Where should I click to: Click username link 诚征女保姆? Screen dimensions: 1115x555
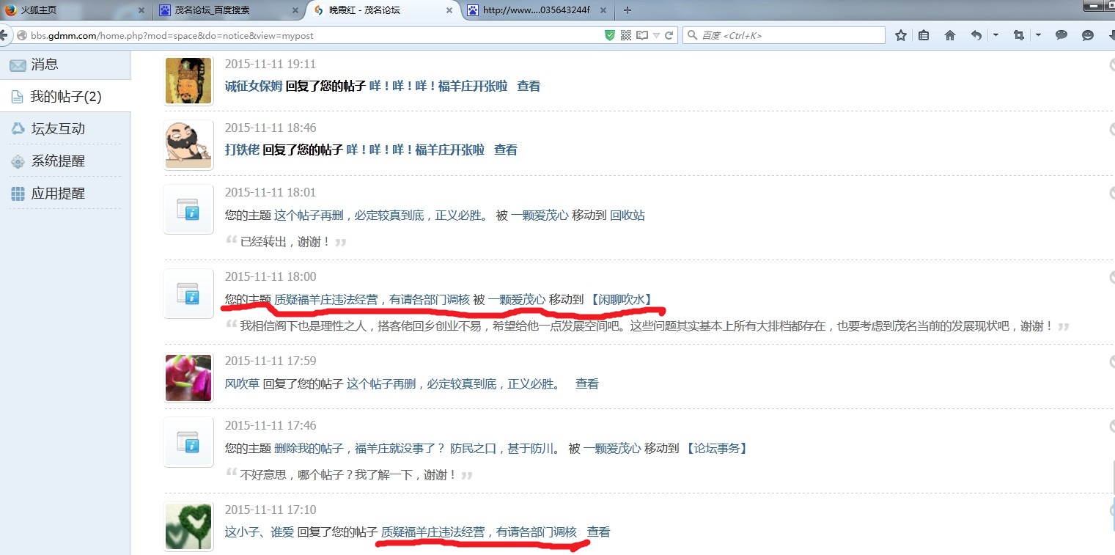click(253, 86)
